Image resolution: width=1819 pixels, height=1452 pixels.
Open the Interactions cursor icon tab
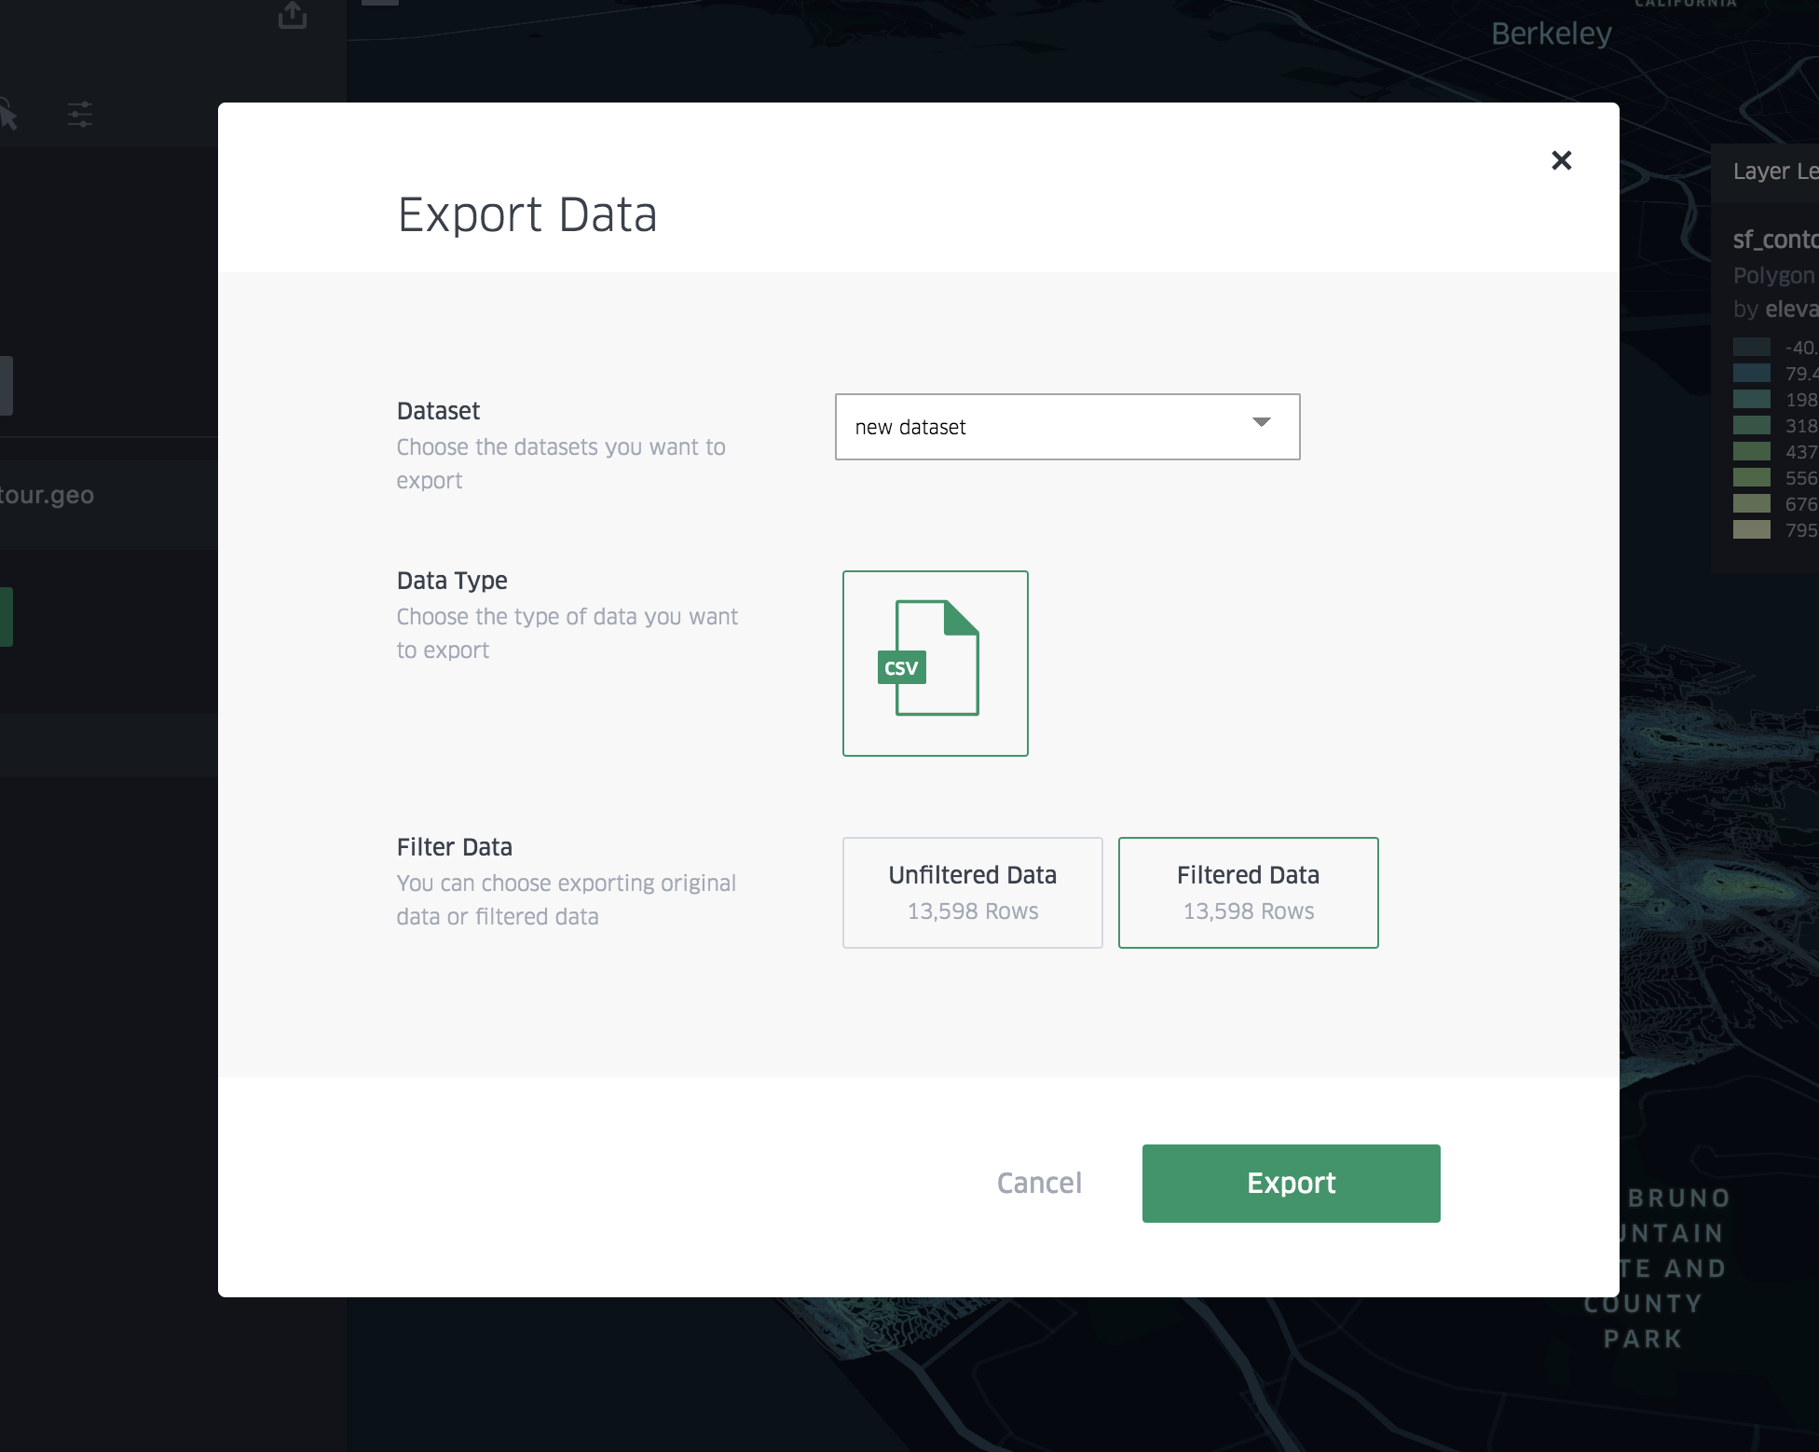tap(8, 116)
